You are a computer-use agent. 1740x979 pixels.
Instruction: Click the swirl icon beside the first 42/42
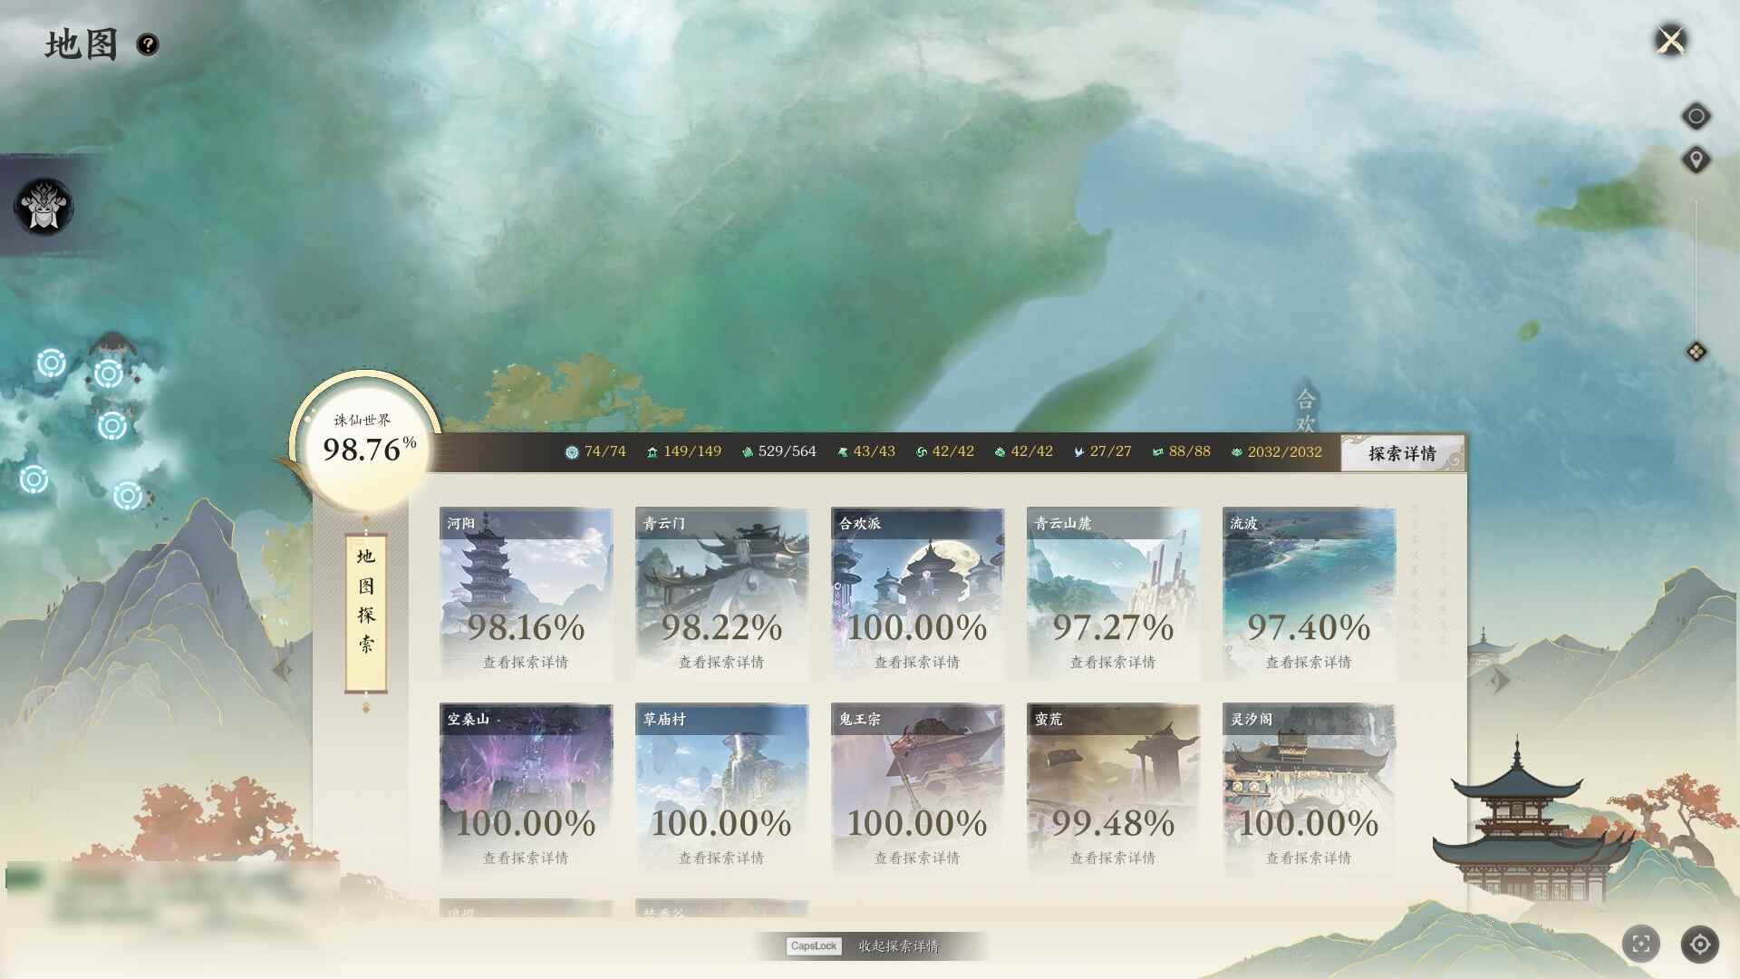(921, 452)
